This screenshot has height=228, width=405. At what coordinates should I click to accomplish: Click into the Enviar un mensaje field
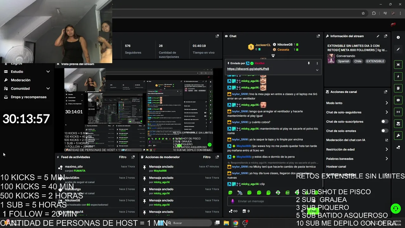coord(274,201)
